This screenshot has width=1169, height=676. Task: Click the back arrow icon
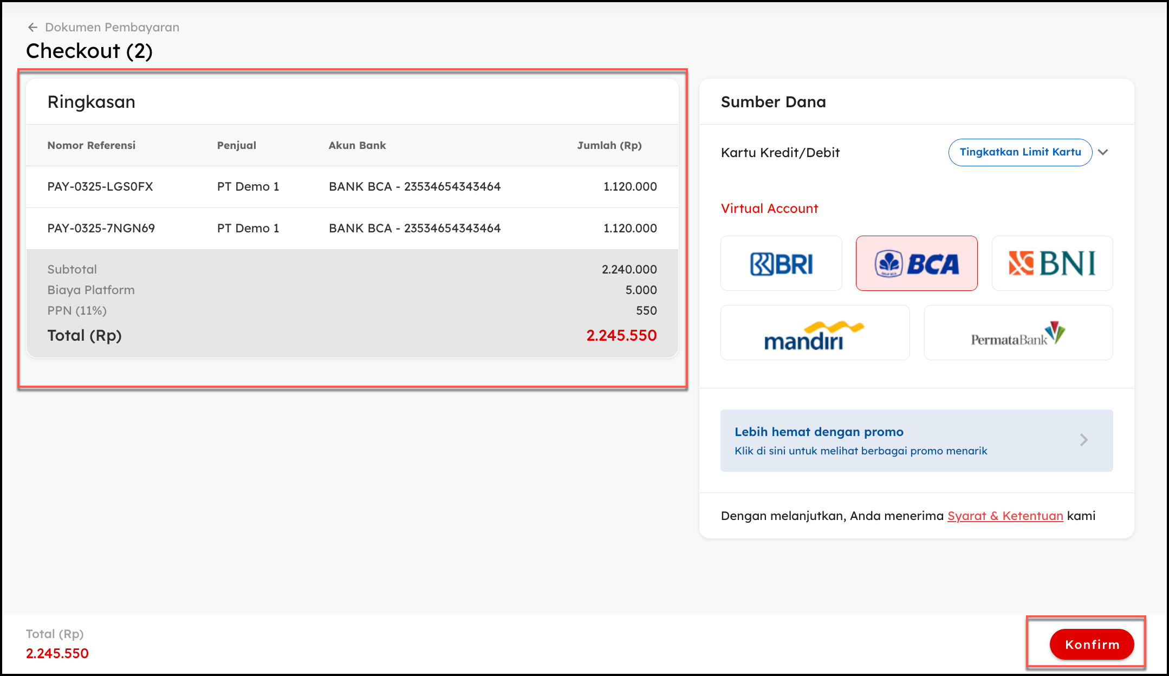click(33, 28)
